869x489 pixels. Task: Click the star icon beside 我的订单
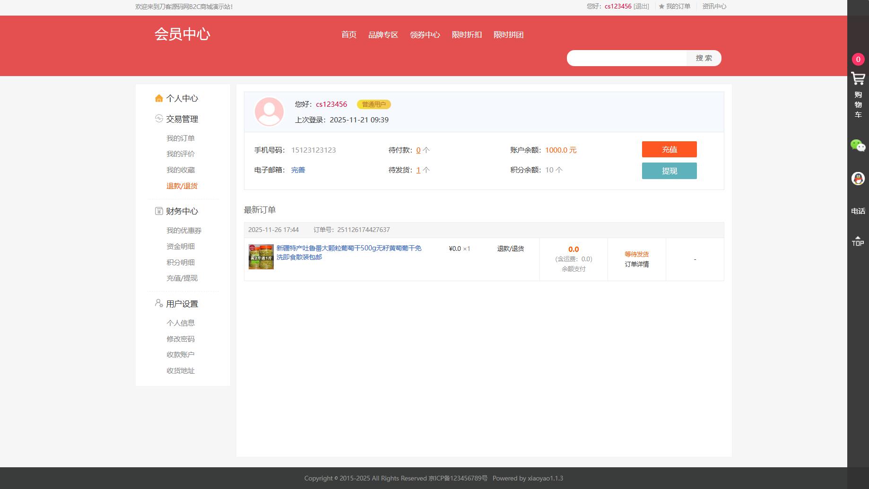point(660,7)
